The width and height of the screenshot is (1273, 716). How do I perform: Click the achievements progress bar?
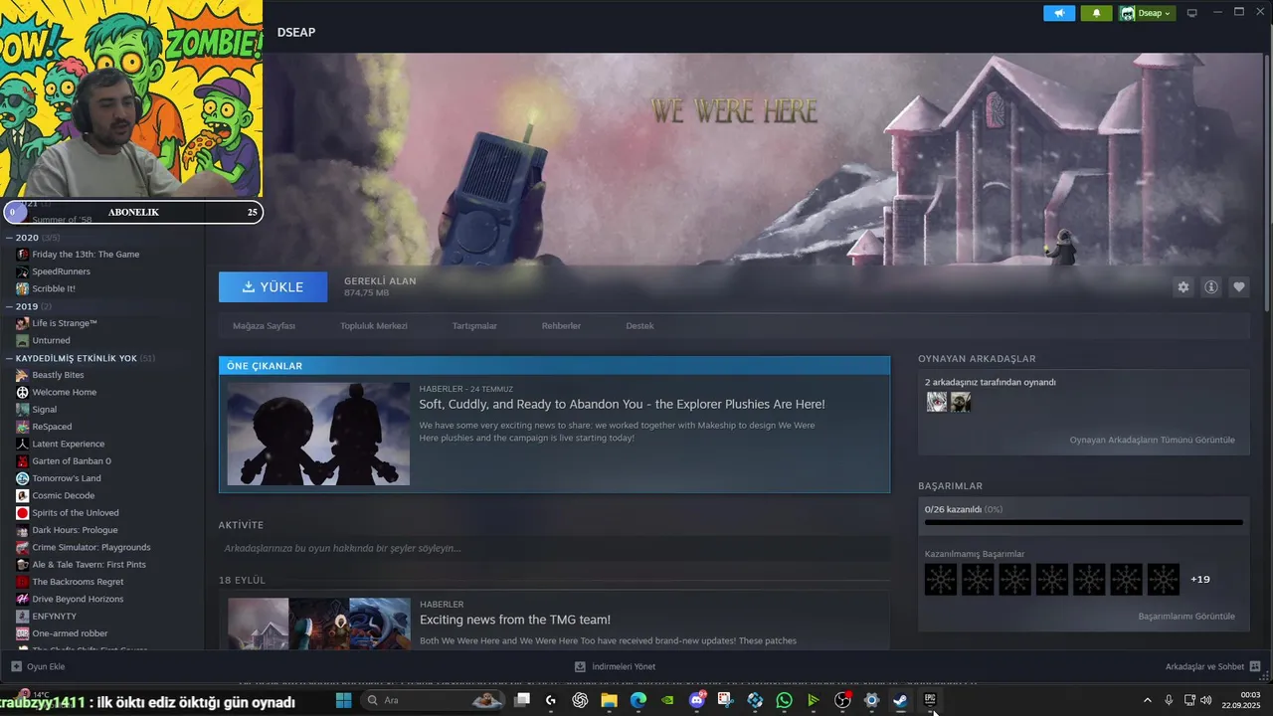1083,521
